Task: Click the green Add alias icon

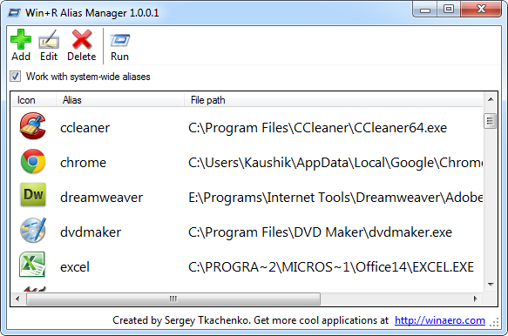Action: 21,39
